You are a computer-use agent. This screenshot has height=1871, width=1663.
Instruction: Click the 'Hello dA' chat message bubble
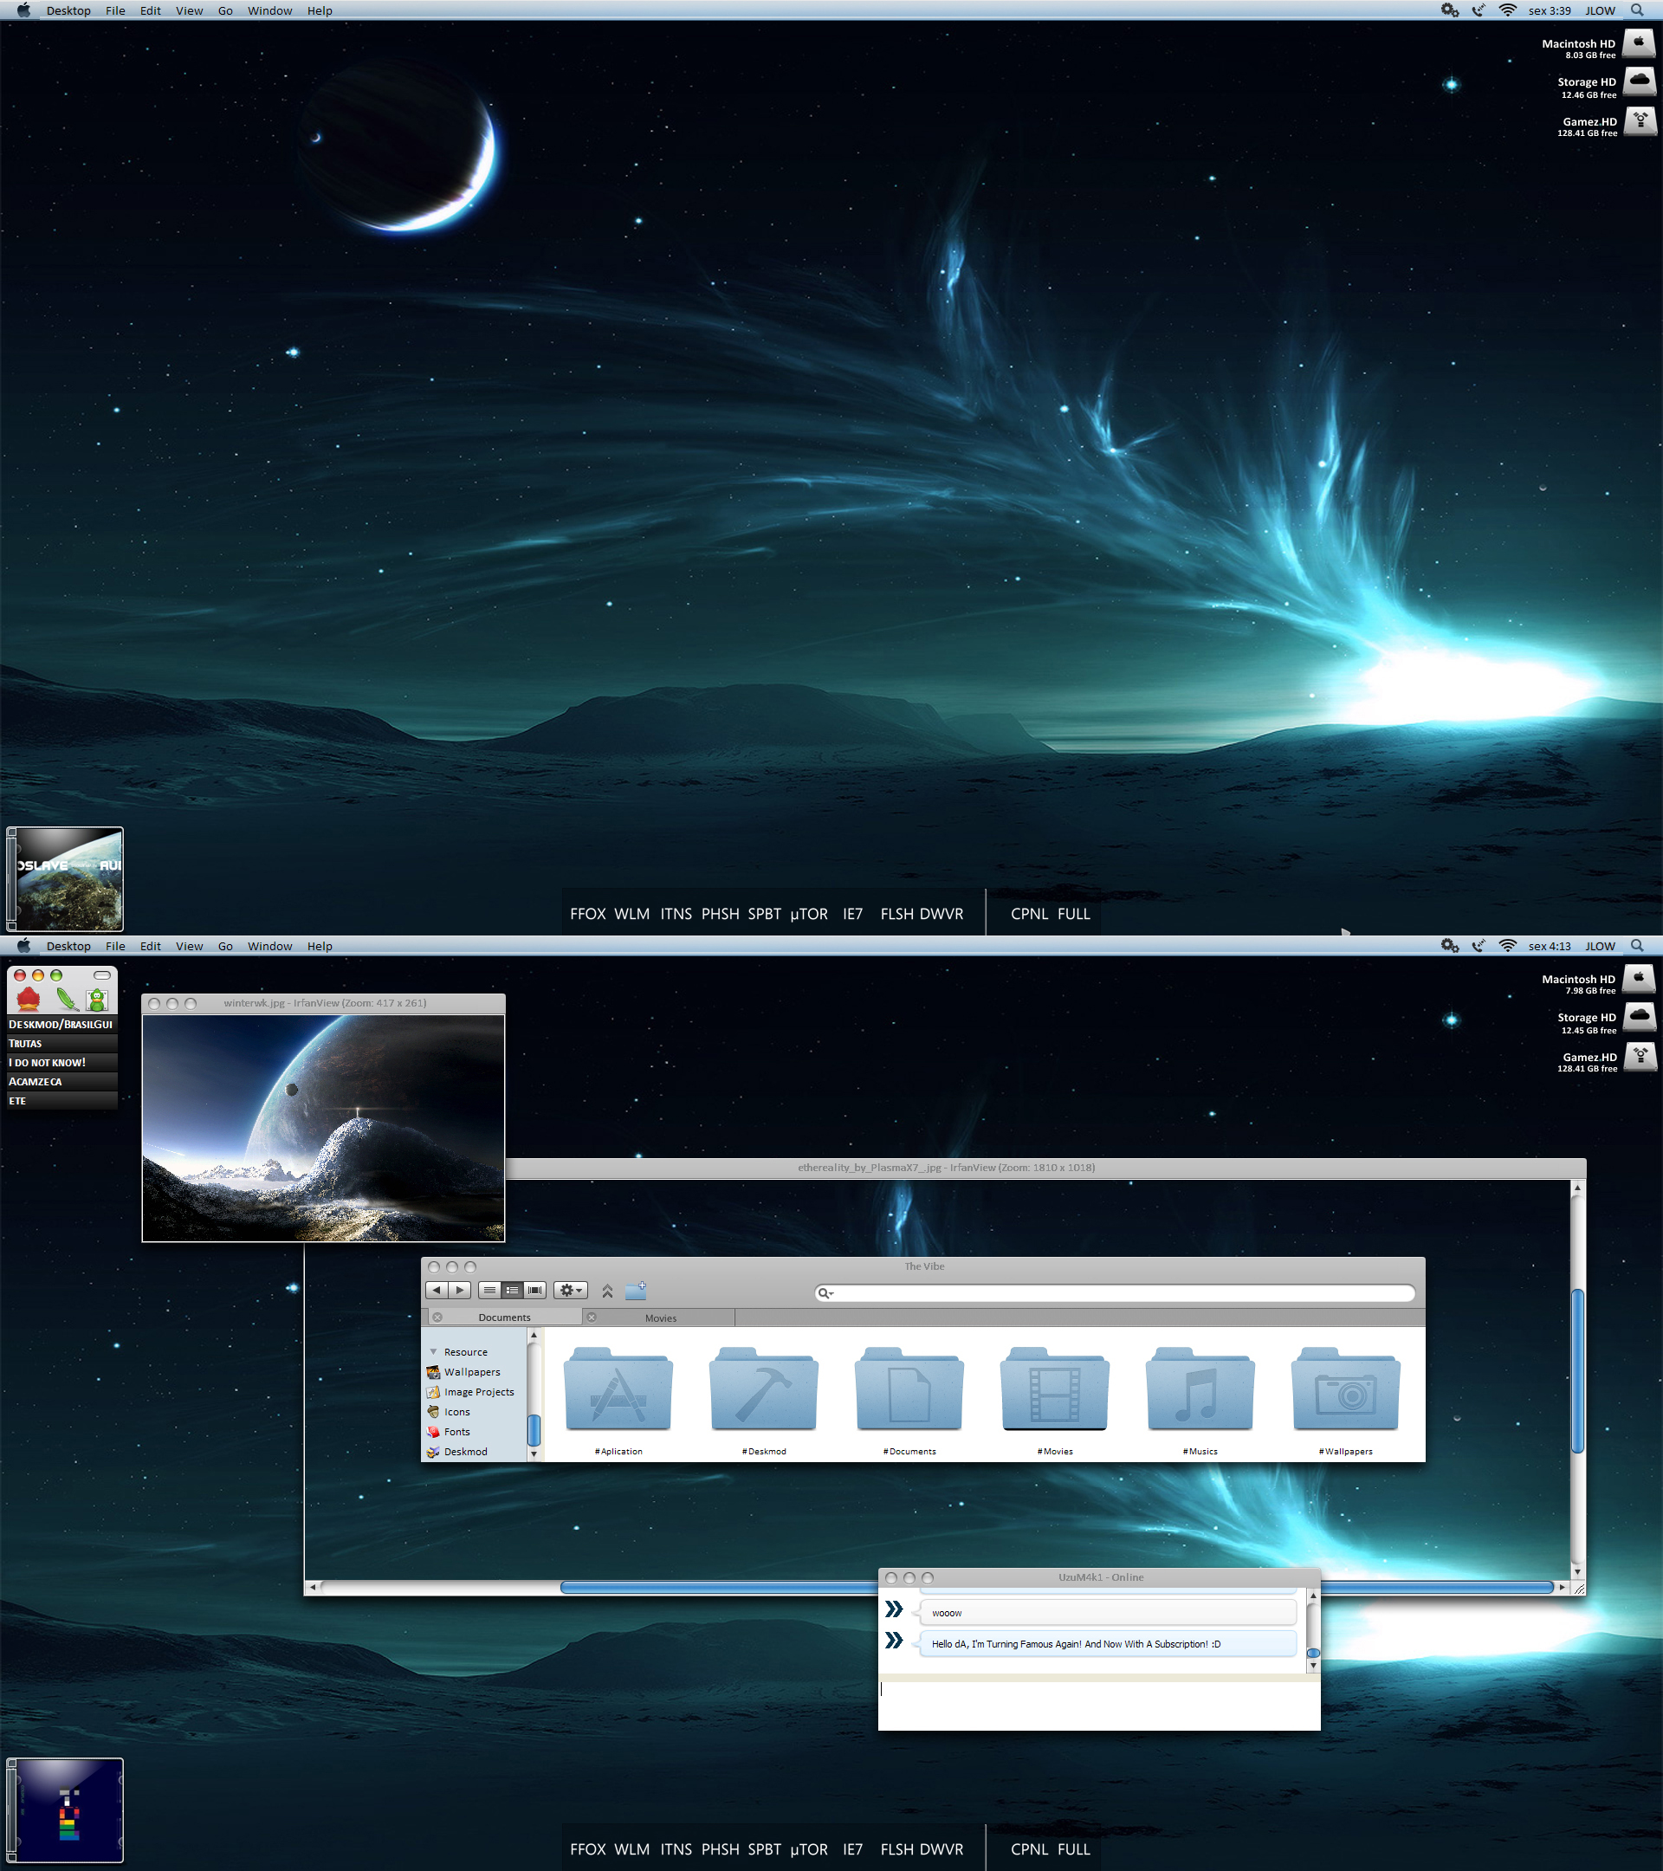(1109, 1644)
